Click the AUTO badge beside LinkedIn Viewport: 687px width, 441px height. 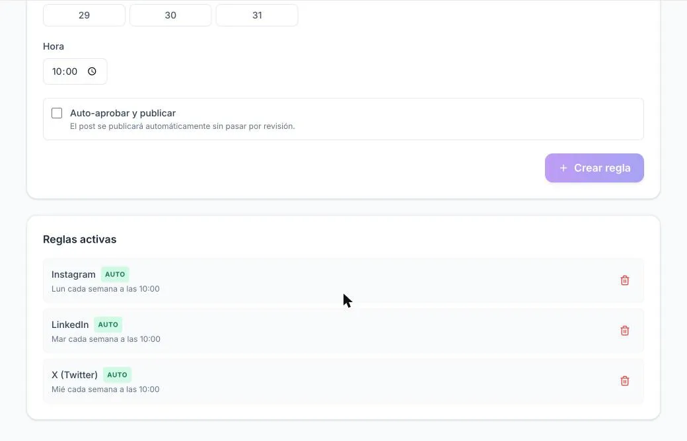(x=108, y=325)
